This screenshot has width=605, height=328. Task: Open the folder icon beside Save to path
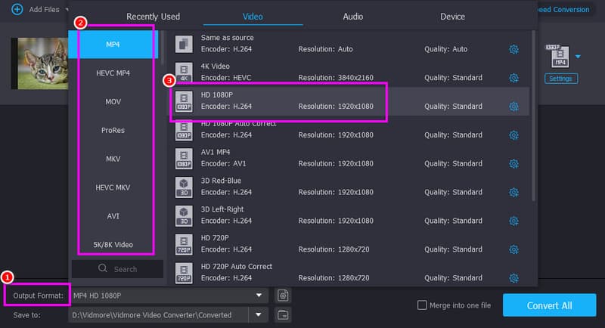[284, 314]
